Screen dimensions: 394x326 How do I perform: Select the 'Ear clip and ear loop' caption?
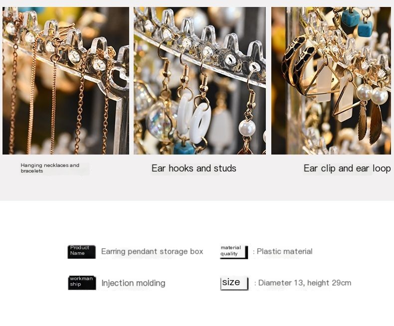(347, 168)
